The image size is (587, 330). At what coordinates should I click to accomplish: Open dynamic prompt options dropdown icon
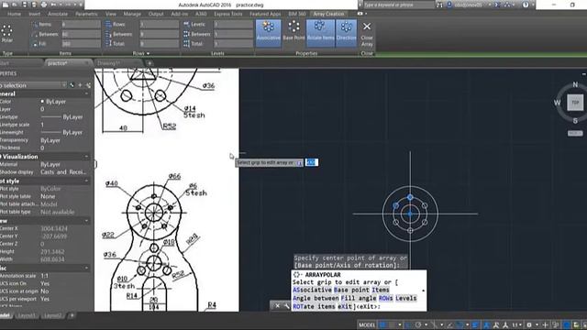click(x=299, y=163)
